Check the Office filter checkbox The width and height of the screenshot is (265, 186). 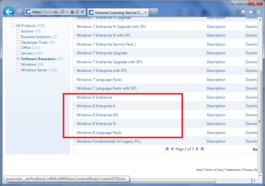(18, 47)
